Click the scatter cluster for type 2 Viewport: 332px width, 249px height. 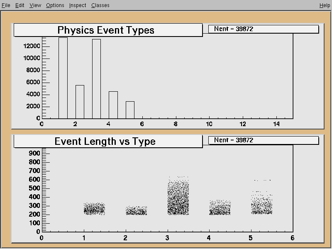pos(136,210)
